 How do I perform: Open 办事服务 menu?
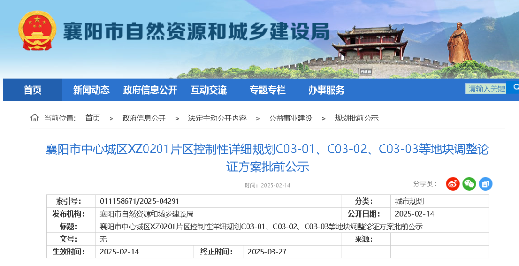pyautogui.click(x=326, y=90)
